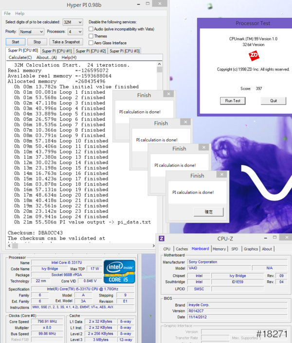Image resolution: width=292 pixels, height=343 pixels.
Task: Switch to the Caches tab in CPU-Z
Action: (182, 249)
